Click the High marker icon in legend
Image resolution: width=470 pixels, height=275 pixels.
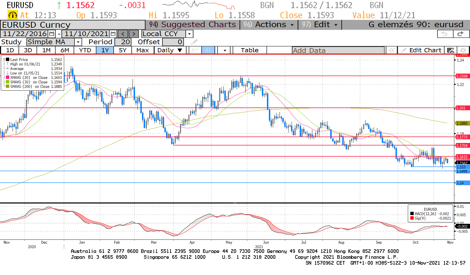point(8,64)
